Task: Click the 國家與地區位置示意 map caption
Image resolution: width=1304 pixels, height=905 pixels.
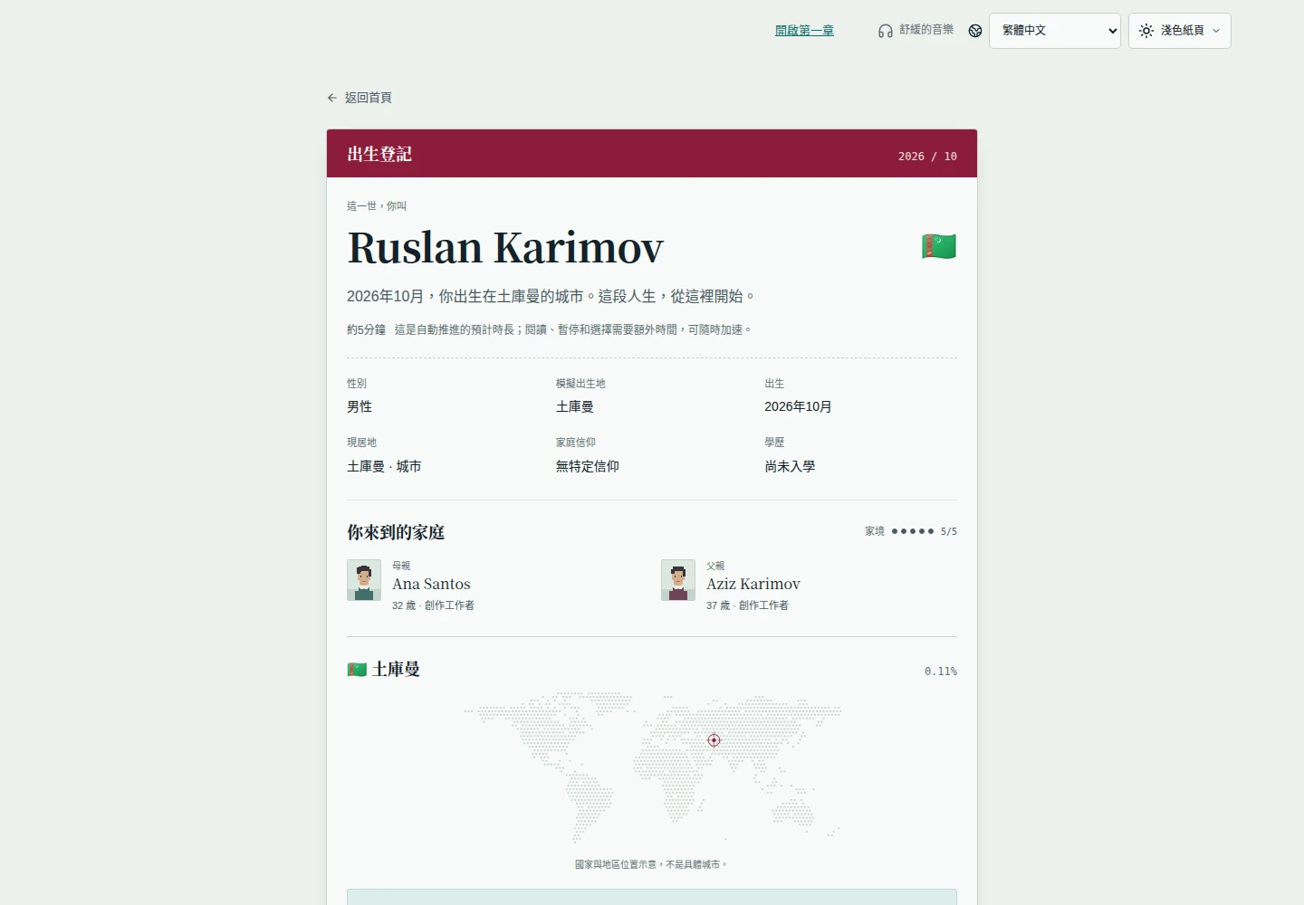Action: pos(651,864)
